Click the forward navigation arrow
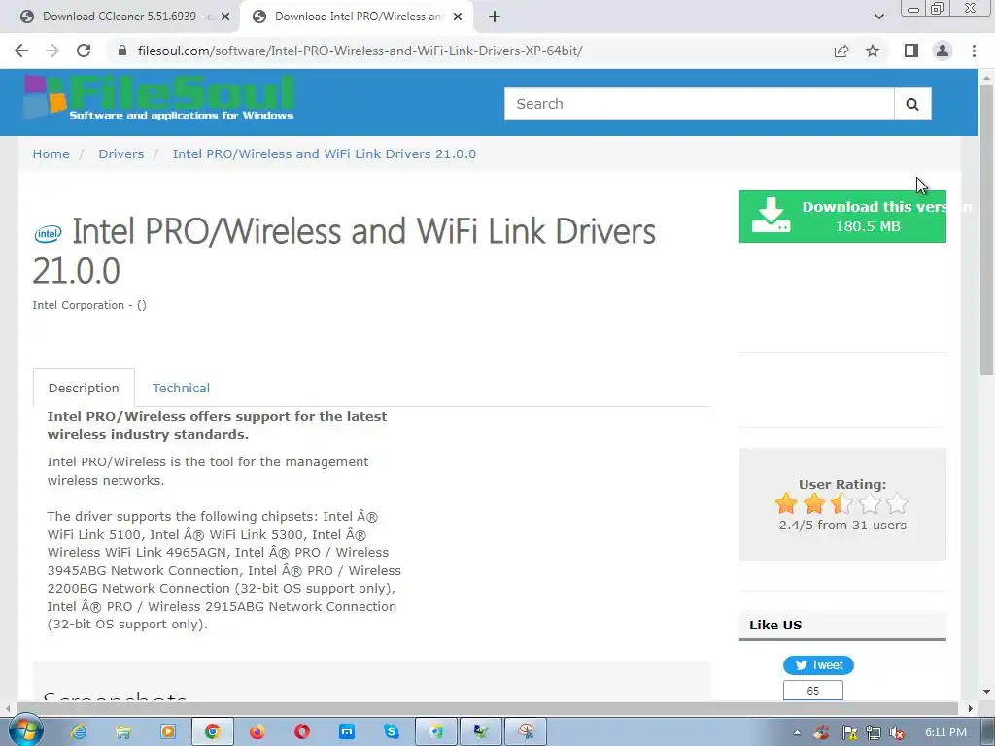The height and width of the screenshot is (746, 995). [x=52, y=51]
